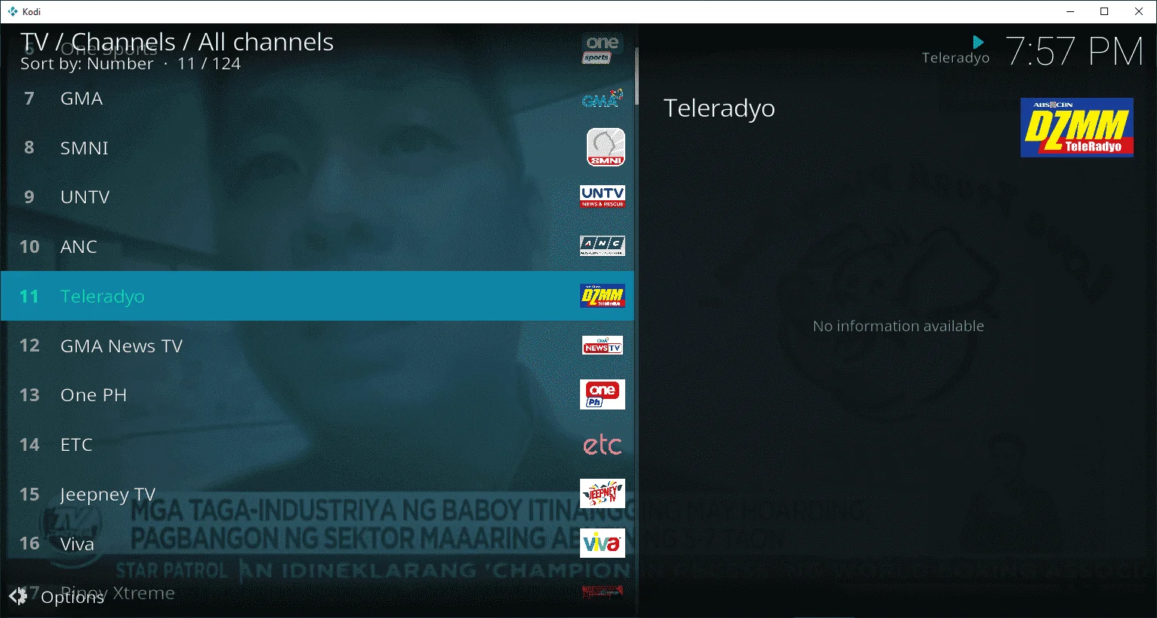The height and width of the screenshot is (618, 1157).
Task: Select channel 13 One PH
Action: (317, 394)
